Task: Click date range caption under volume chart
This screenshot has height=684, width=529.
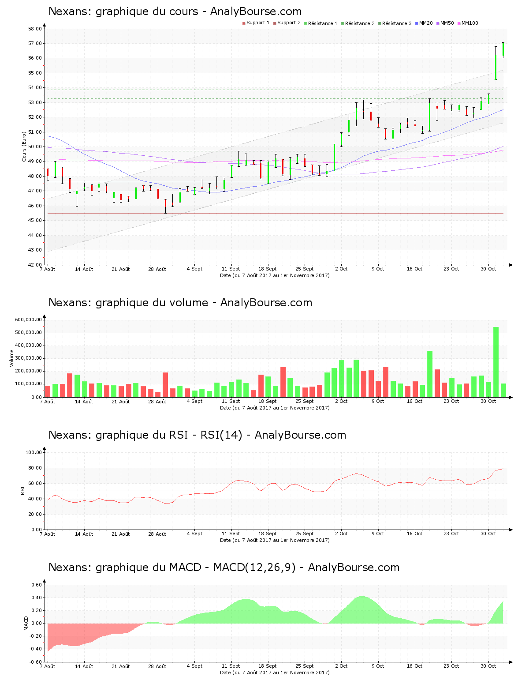Action: (x=275, y=408)
